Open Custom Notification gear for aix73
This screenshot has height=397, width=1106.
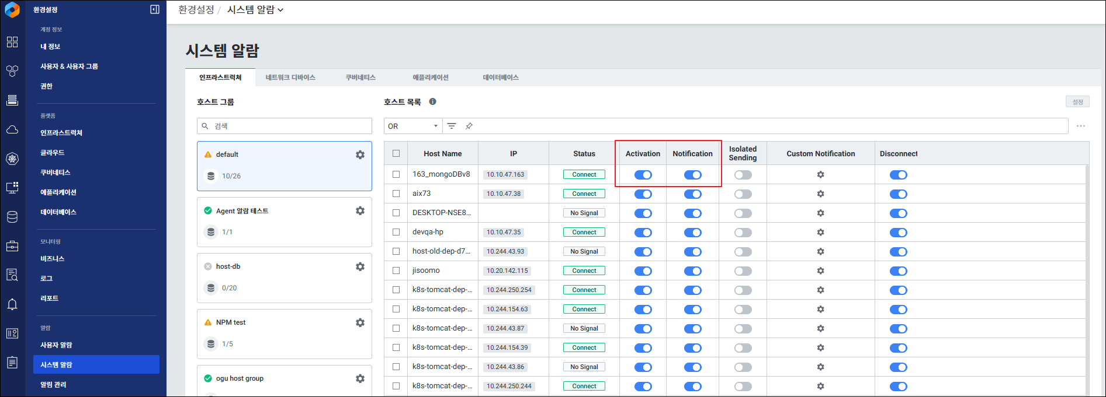tap(820, 194)
